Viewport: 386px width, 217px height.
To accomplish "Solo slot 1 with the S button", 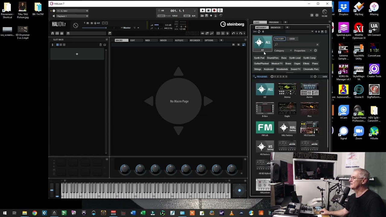I will tap(92, 23).
